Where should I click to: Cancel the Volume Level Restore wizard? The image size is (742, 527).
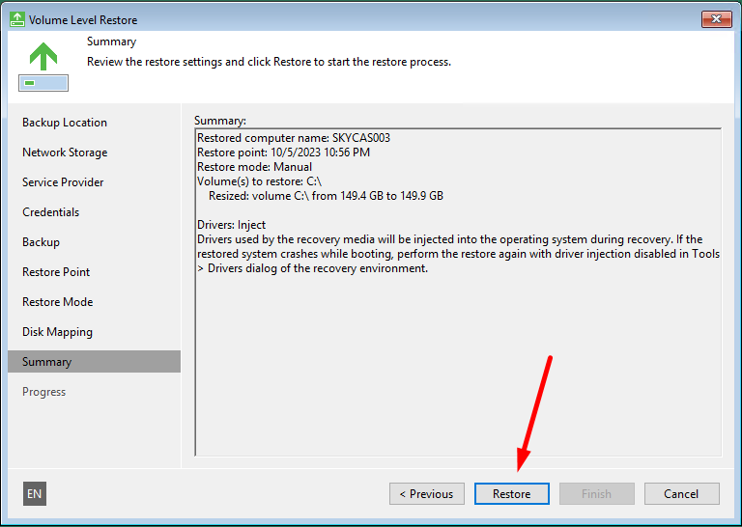click(681, 493)
